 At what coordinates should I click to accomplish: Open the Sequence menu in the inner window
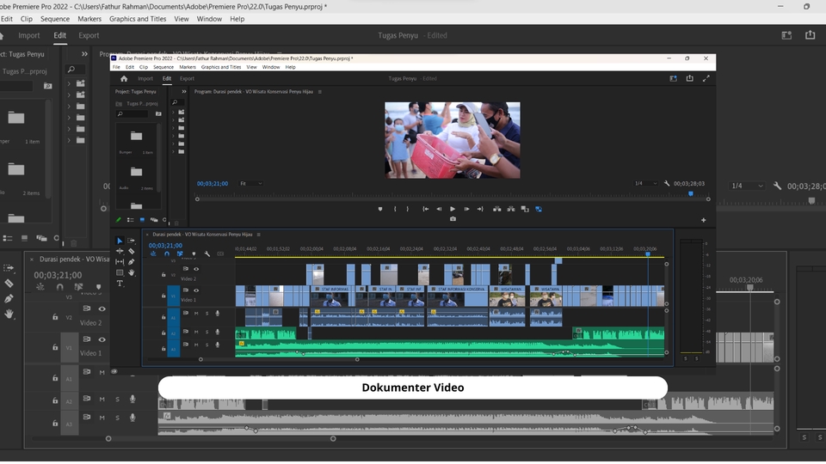pyautogui.click(x=163, y=67)
